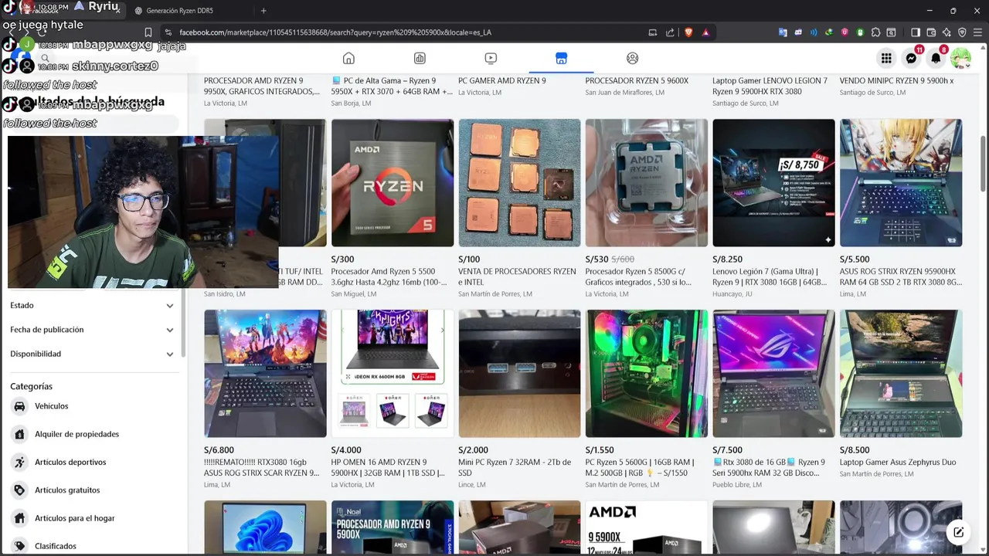Image resolution: width=989 pixels, height=556 pixels.
Task: Open the Brave VPN shield icon
Action: 962,32
